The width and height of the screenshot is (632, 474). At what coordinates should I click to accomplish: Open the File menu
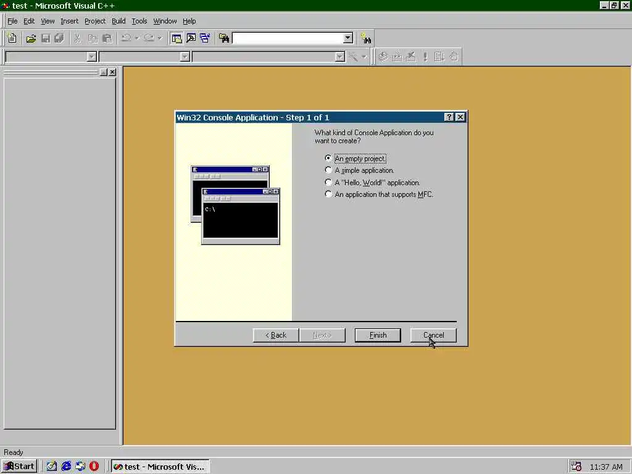coord(12,21)
